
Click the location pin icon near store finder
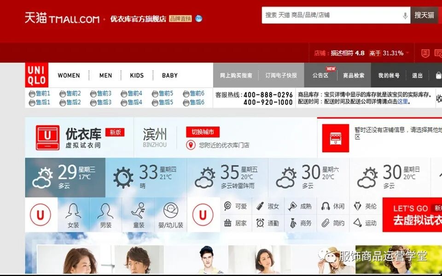click(191, 145)
